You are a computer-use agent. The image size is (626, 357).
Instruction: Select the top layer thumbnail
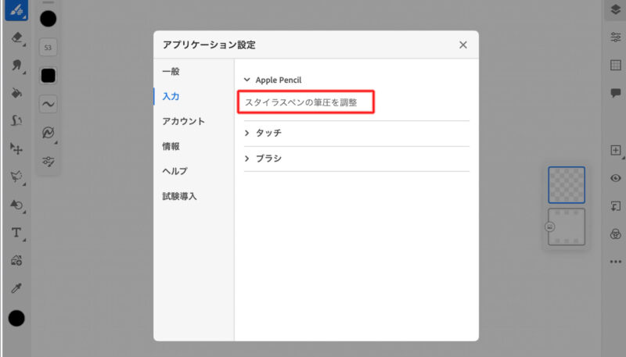tap(567, 185)
